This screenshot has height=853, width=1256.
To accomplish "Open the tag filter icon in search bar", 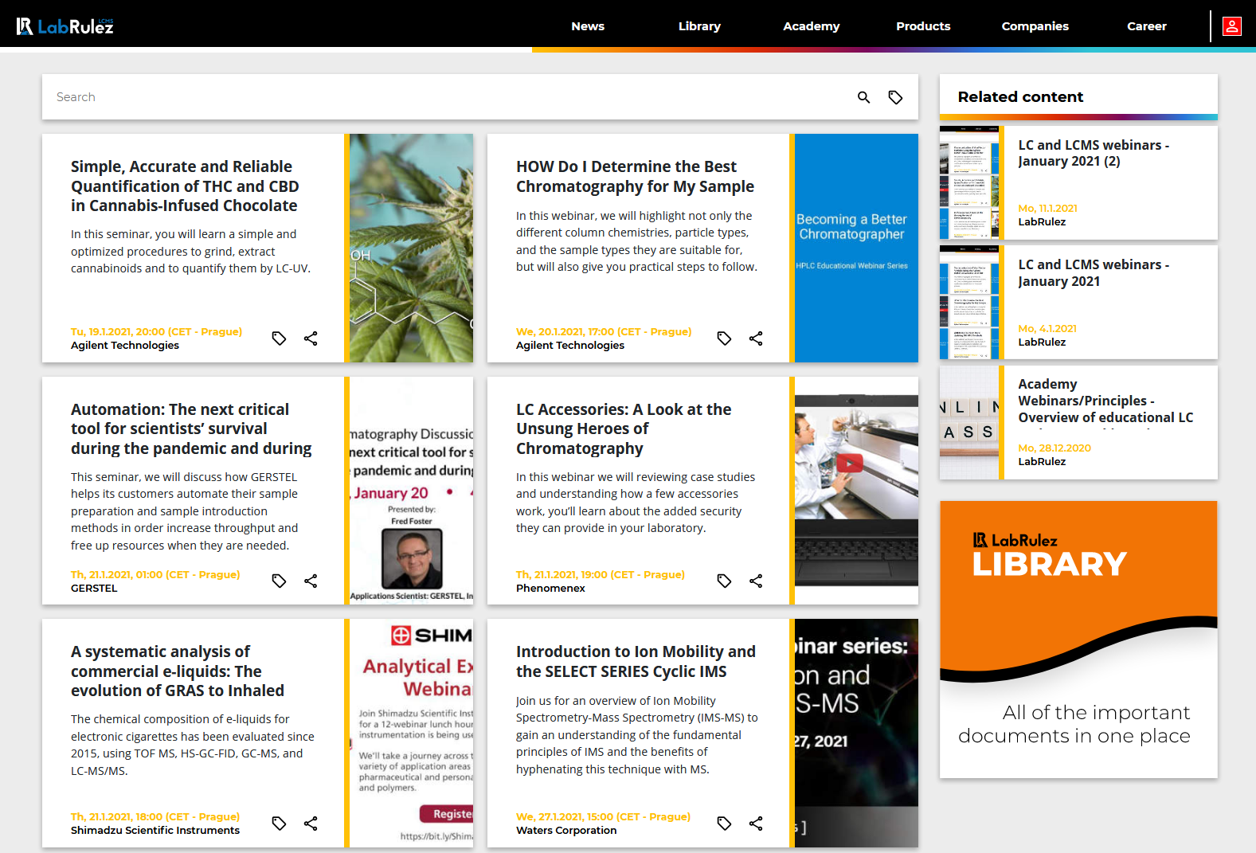I will click(x=895, y=97).
